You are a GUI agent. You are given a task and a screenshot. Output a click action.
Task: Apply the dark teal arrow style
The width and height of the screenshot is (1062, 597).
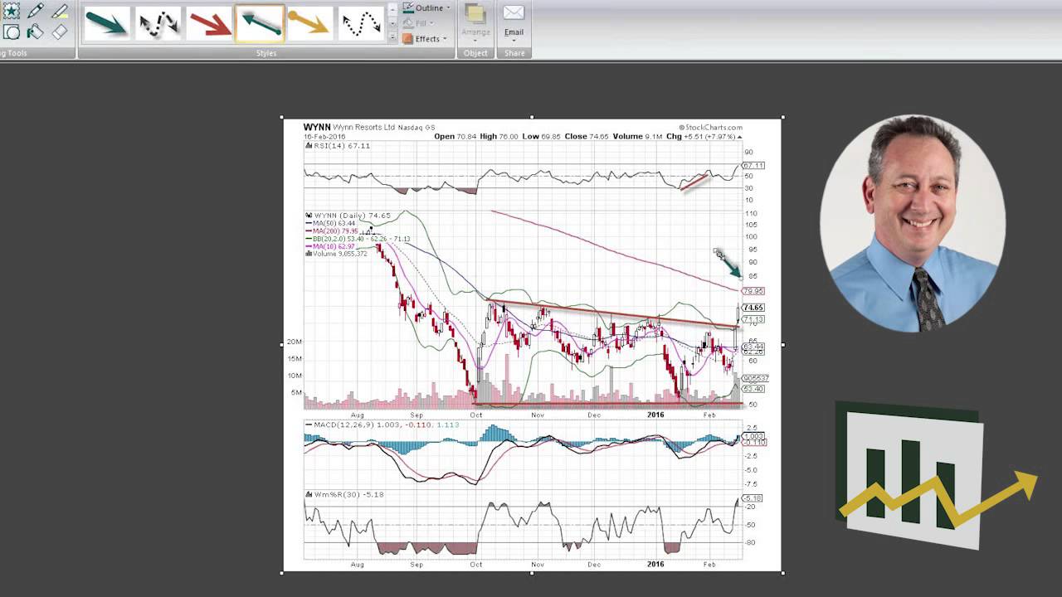click(x=106, y=23)
